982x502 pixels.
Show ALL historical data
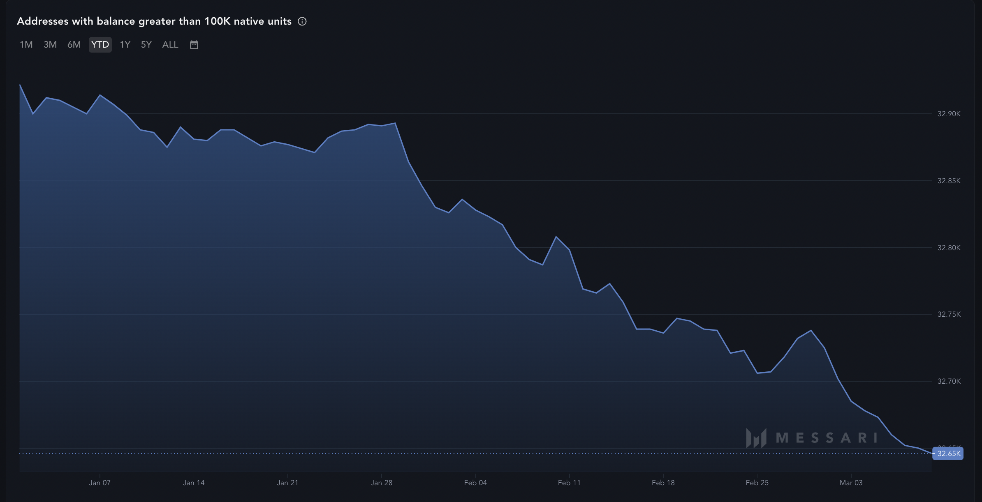pyautogui.click(x=170, y=45)
